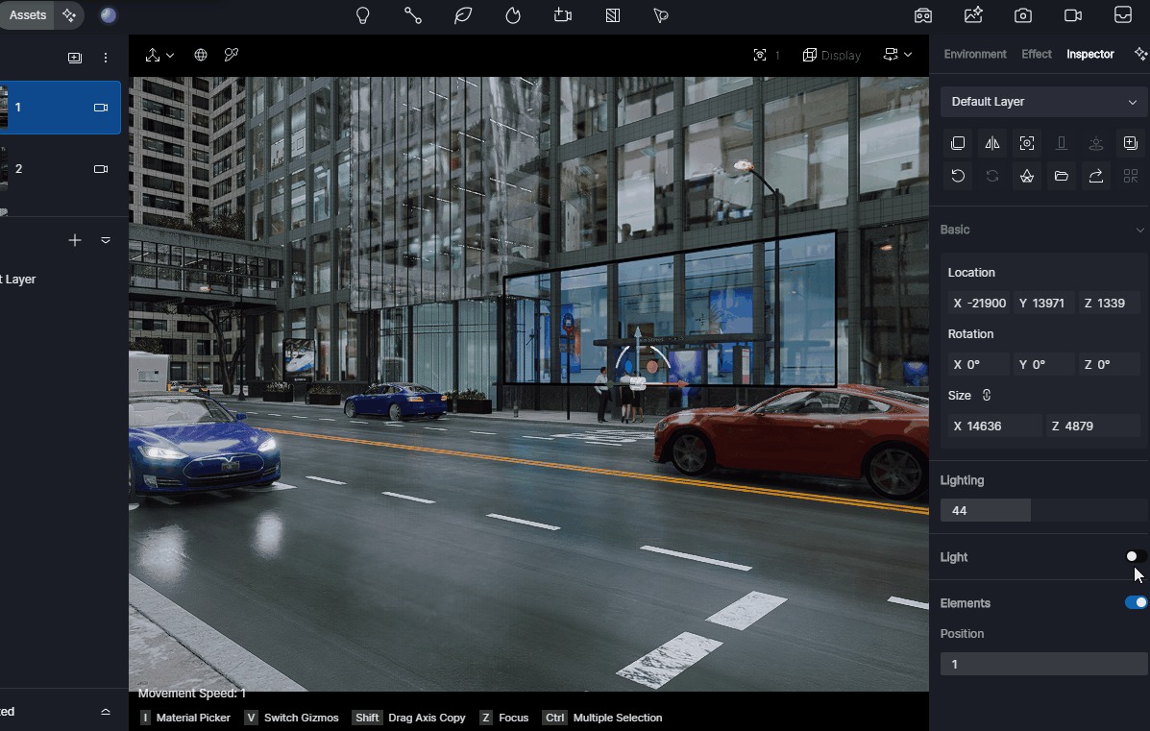Open the VR headset icon
This screenshot has height=731, width=1150.
coord(922,15)
